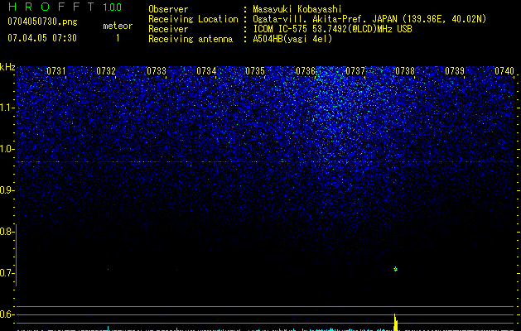The height and width of the screenshot is (331, 521).
Task: Click the 1.1 kHz axis label
Action: pos(7,108)
